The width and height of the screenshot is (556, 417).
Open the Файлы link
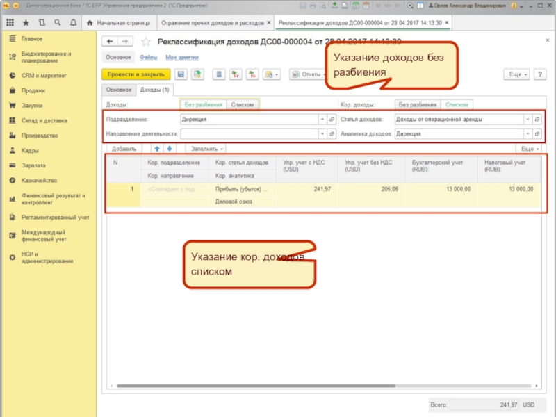pos(148,57)
